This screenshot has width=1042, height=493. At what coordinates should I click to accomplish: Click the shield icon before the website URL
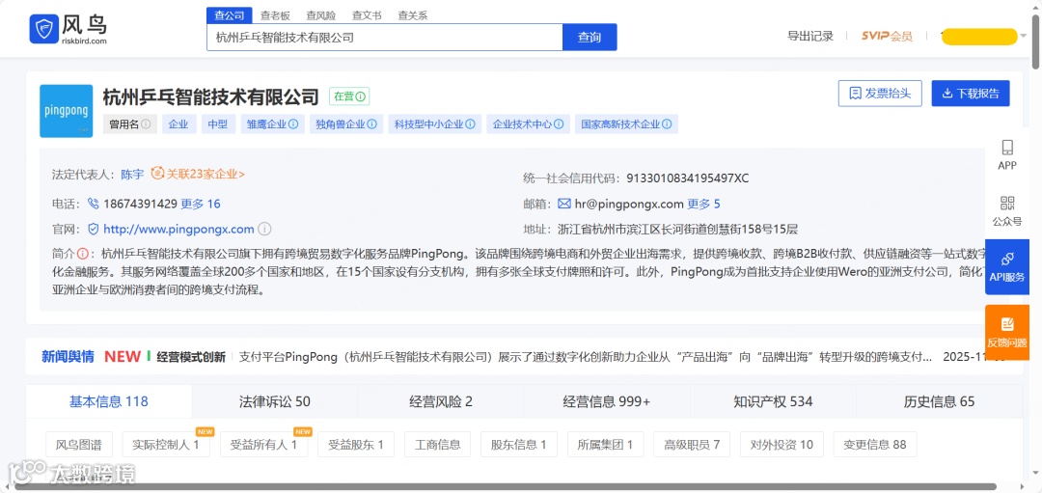[93, 230]
